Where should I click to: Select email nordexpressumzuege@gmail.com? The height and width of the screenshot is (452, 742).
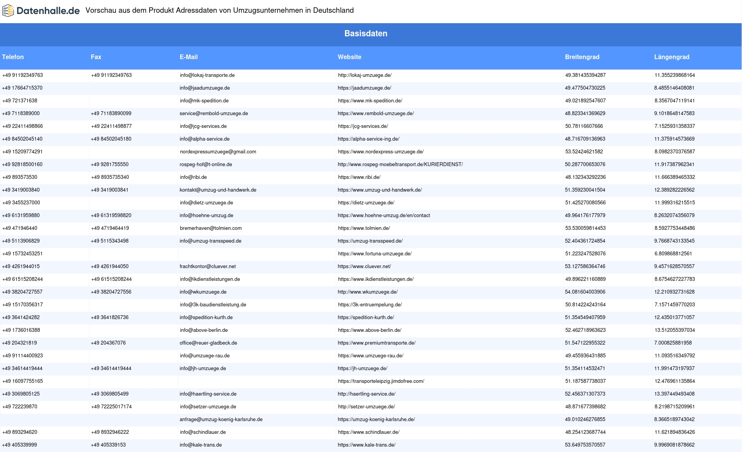click(218, 152)
